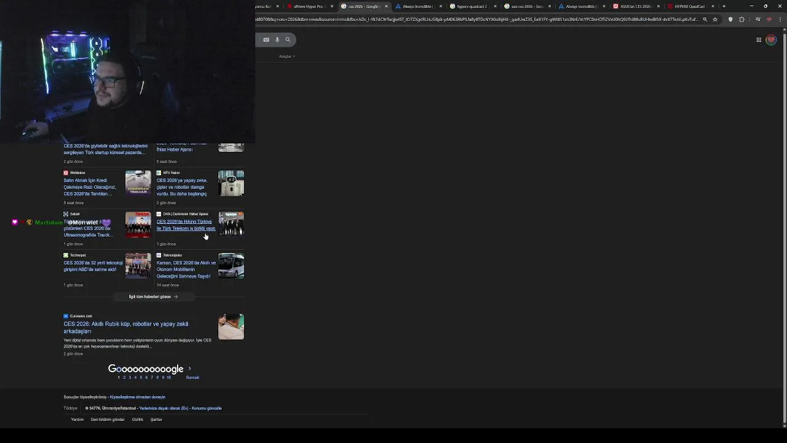Expand the 'Araçlar' tools dropdown
Viewport: 787px width, 443px height.
(x=287, y=57)
